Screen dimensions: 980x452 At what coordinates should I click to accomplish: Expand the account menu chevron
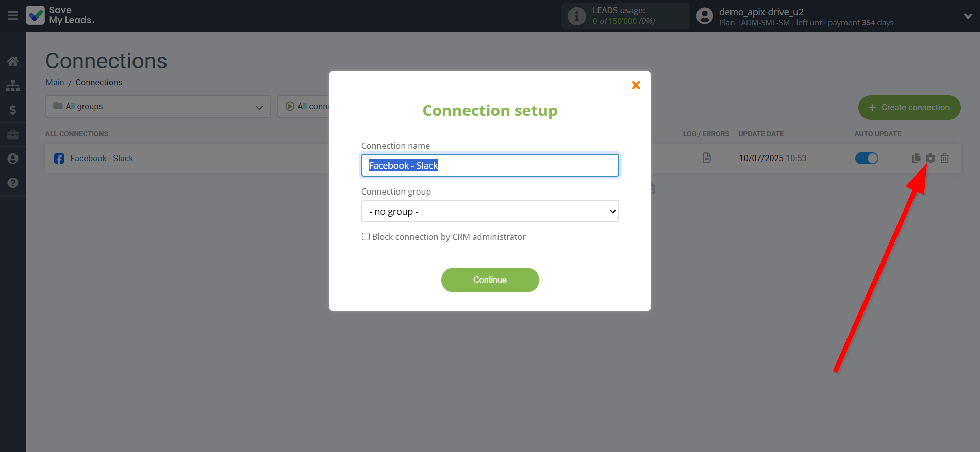coord(968,16)
